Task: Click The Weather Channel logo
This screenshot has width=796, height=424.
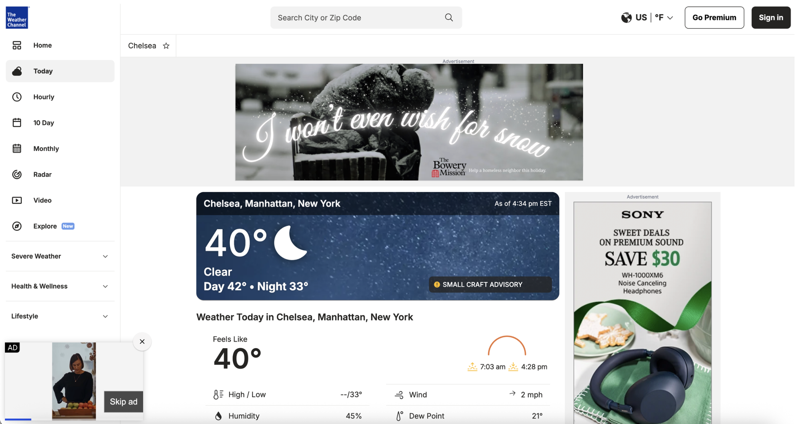Action: pos(17,17)
